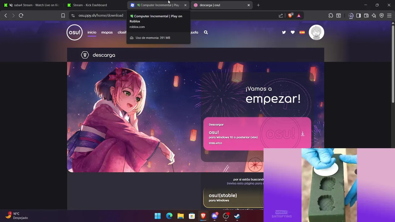
Task: Click the heart supporter icon
Action: point(293,32)
